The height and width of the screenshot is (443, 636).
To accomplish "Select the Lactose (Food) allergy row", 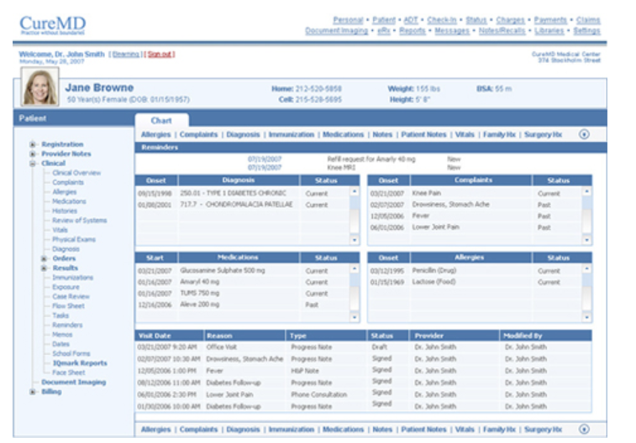I will click(475, 282).
